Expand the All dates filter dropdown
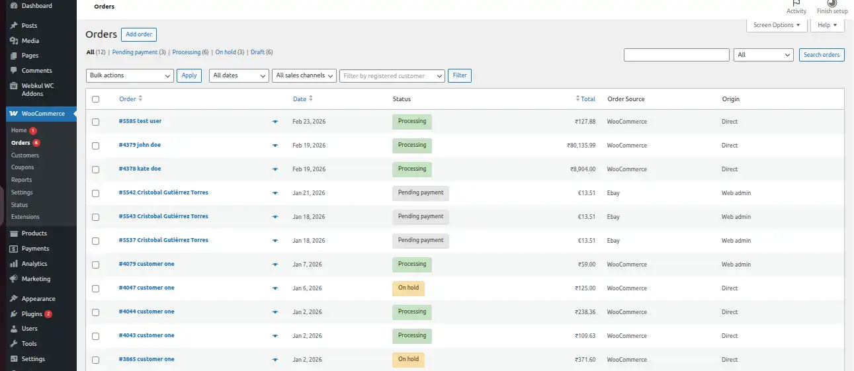The image size is (854, 371). pyautogui.click(x=239, y=75)
